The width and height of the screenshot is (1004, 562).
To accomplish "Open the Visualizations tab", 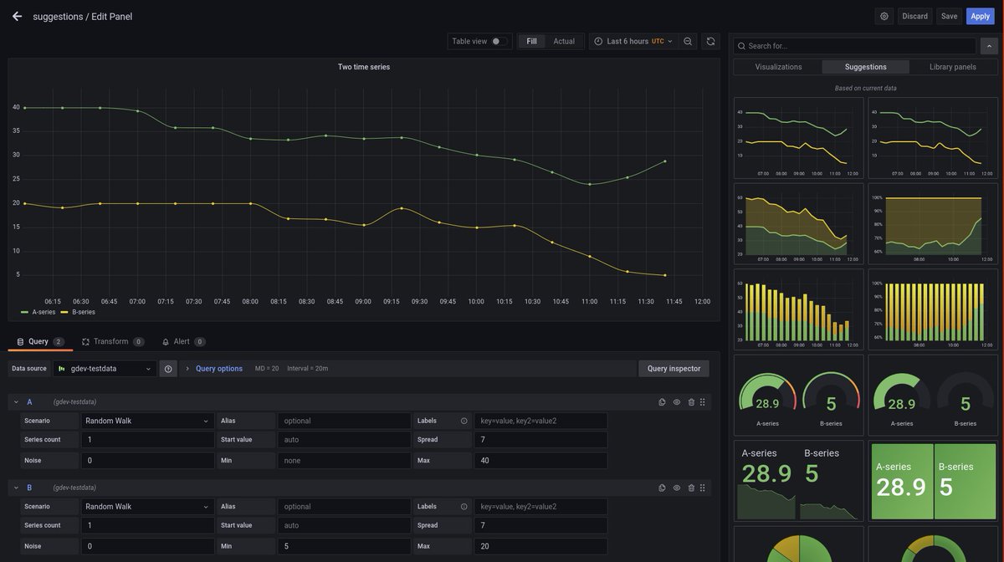I will (x=778, y=67).
